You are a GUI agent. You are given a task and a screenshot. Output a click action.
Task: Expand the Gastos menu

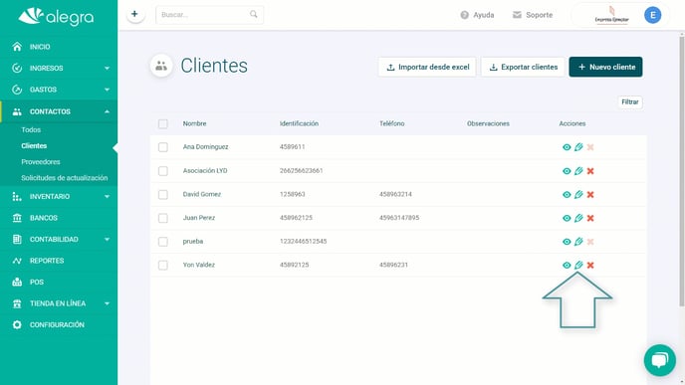tap(59, 90)
